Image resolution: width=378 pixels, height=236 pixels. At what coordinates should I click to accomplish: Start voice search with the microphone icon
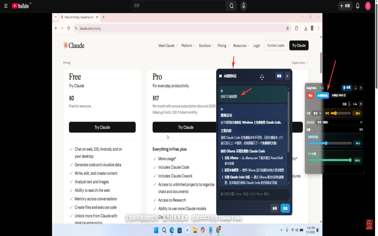tap(244, 6)
